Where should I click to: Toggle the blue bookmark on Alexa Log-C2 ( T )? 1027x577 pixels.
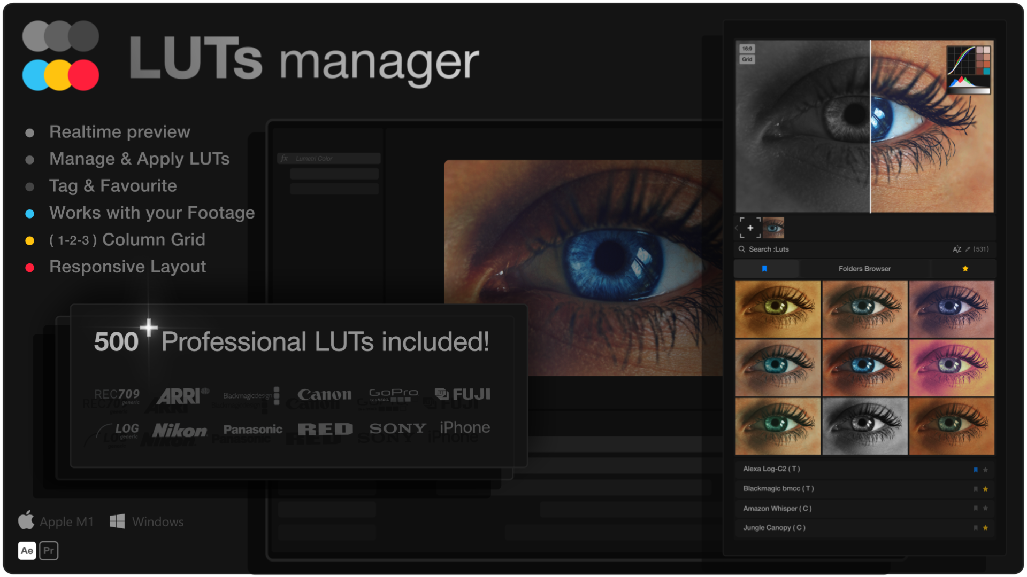(976, 470)
